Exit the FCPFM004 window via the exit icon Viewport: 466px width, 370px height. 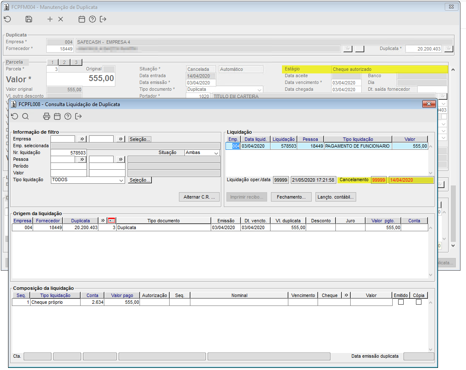click(103, 19)
